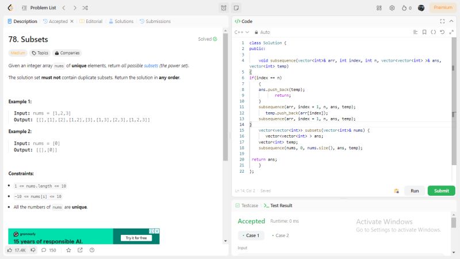Expand the Companies tag
Viewport: 460px width, 259px height.
[x=67, y=53]
